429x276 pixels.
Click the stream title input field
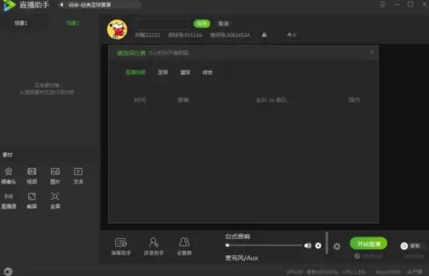[x=163, y=24]
